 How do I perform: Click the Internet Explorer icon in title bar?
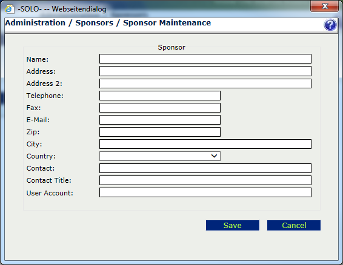10,9
